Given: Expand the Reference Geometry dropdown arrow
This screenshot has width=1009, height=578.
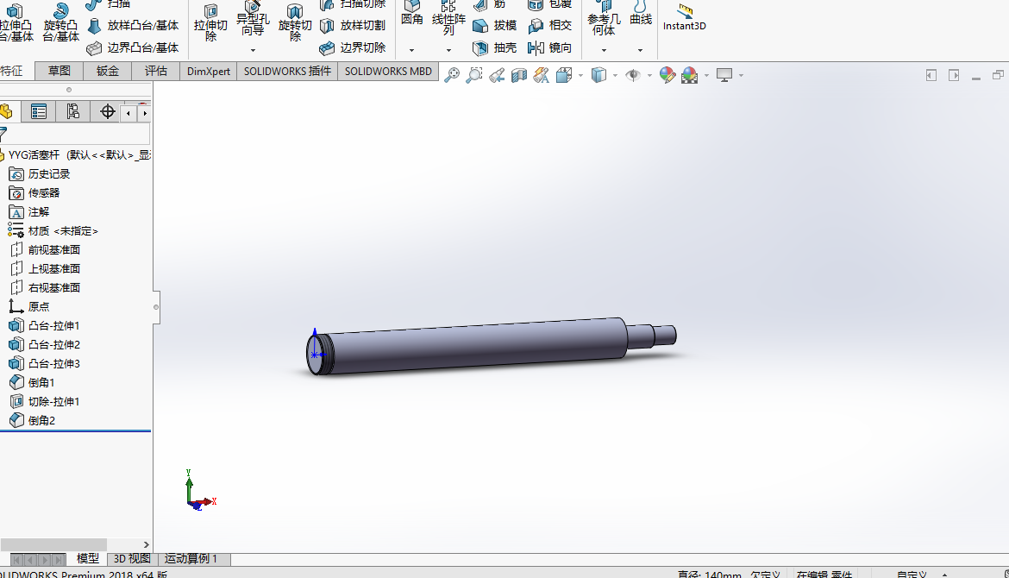Looking at the screenshot, I should (x=604, y=50).
